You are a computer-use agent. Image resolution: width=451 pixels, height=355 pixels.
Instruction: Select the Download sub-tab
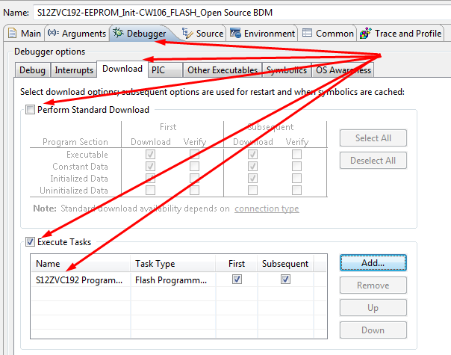(x=122, y=69)
